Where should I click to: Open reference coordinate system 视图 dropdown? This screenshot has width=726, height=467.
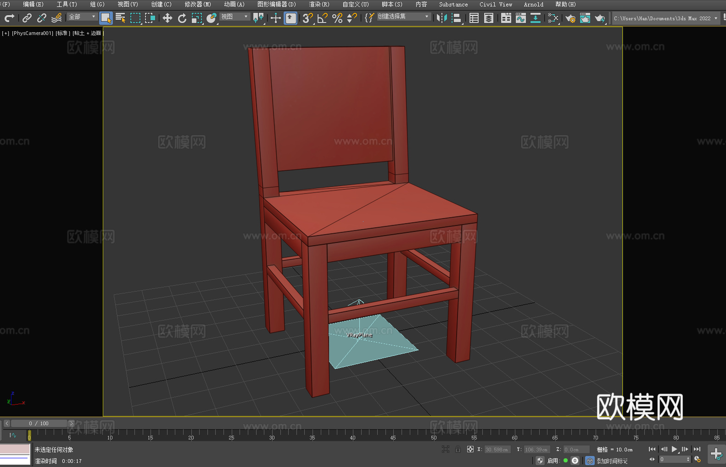[x=235, y=17]
